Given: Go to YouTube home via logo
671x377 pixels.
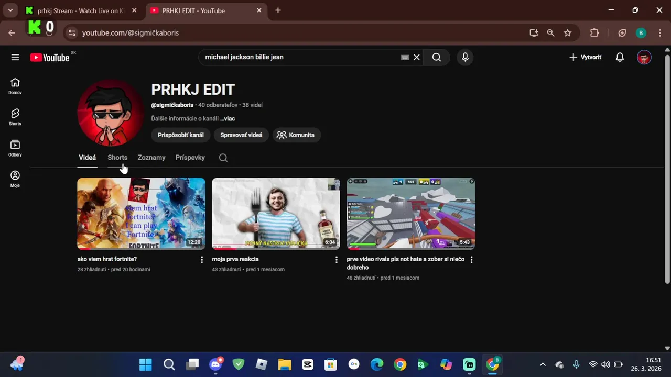Looking at the screenshot, I should tap(50, 58).
